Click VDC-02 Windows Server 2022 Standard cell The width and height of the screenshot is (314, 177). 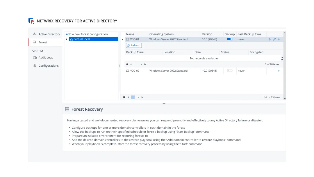click(x=174, y=71)
